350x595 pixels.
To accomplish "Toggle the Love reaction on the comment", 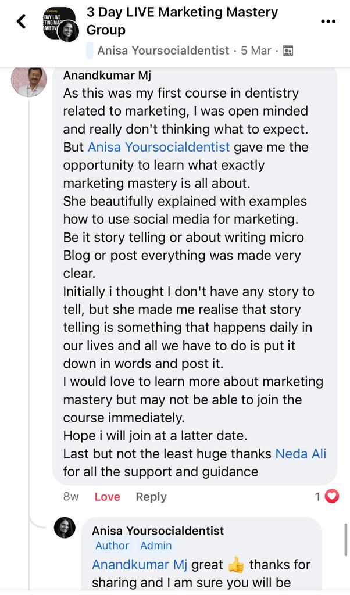I will coord(107,497).
